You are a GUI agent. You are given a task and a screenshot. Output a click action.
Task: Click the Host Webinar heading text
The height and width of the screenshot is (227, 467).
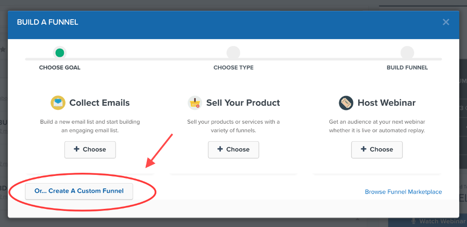point(386,103)
